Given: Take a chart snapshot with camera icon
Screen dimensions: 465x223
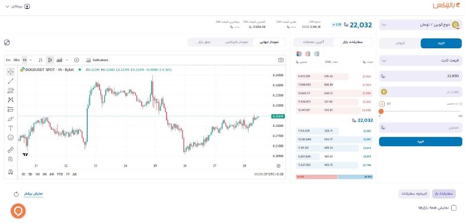Looking at the screenshot, I should 281,60.
